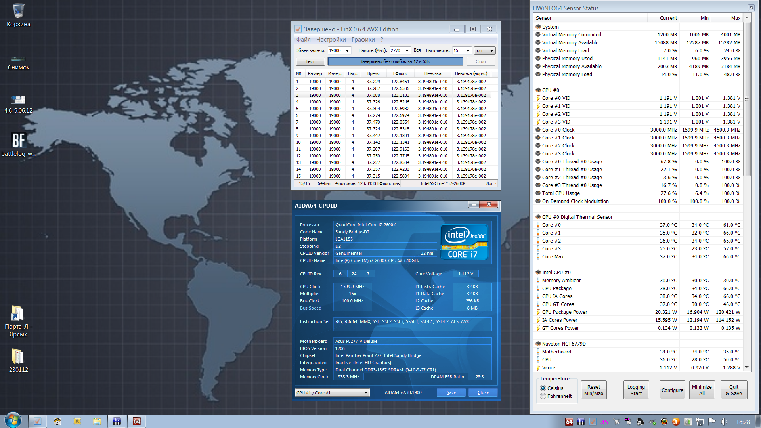Open the 4,6_9.06.12 desktop icon

point(18,104)
